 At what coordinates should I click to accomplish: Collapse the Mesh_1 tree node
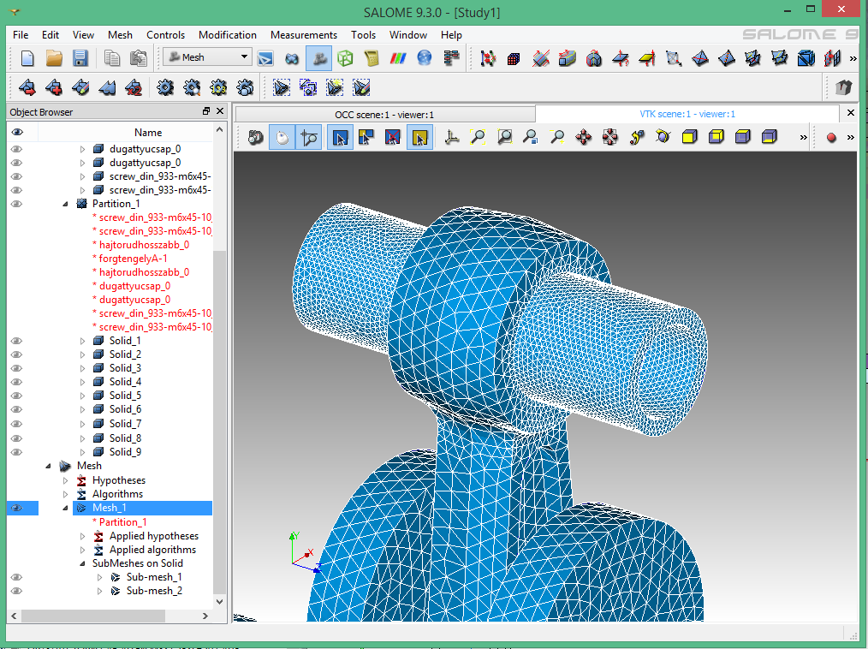[65, 508]
